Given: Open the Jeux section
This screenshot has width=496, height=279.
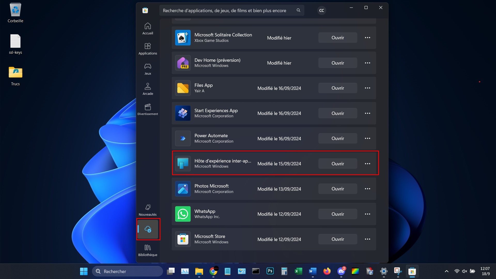Looking at the screenshot, I should (x=148, y=69).
